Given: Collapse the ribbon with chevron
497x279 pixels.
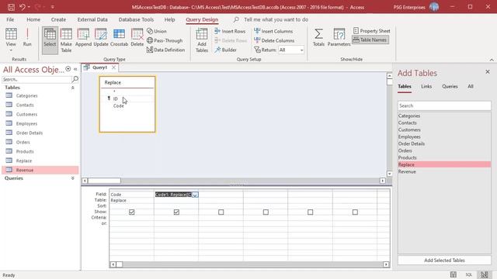Looking at the screenshot, I should tap(492, 60).
